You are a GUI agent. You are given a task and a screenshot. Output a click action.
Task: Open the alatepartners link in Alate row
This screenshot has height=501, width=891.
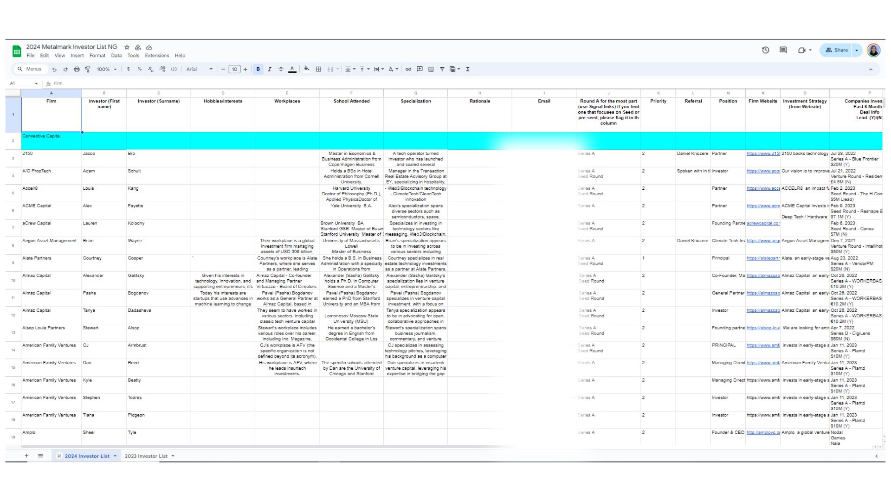click(763, 258)
